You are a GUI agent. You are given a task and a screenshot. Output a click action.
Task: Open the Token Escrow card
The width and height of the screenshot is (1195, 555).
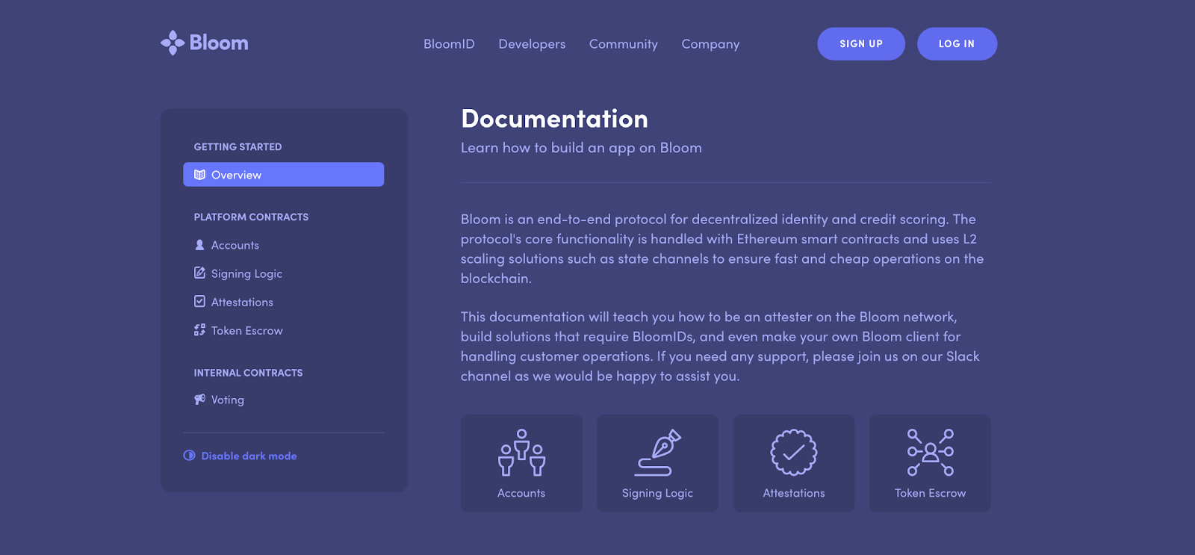[930, 463]
